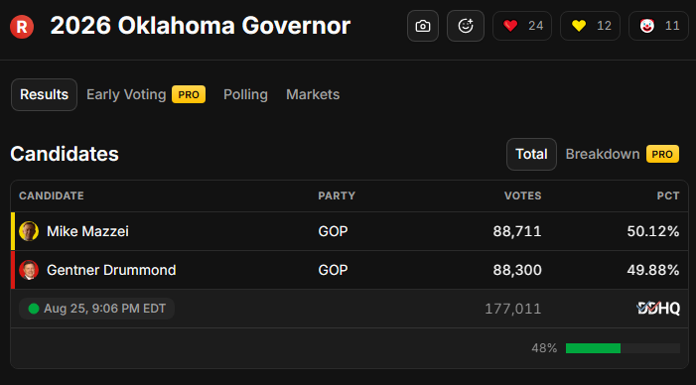The height and width of the screenshot is (385, 696).
Task: Open the add reaction emoji picker
Action: pos(466,26)
